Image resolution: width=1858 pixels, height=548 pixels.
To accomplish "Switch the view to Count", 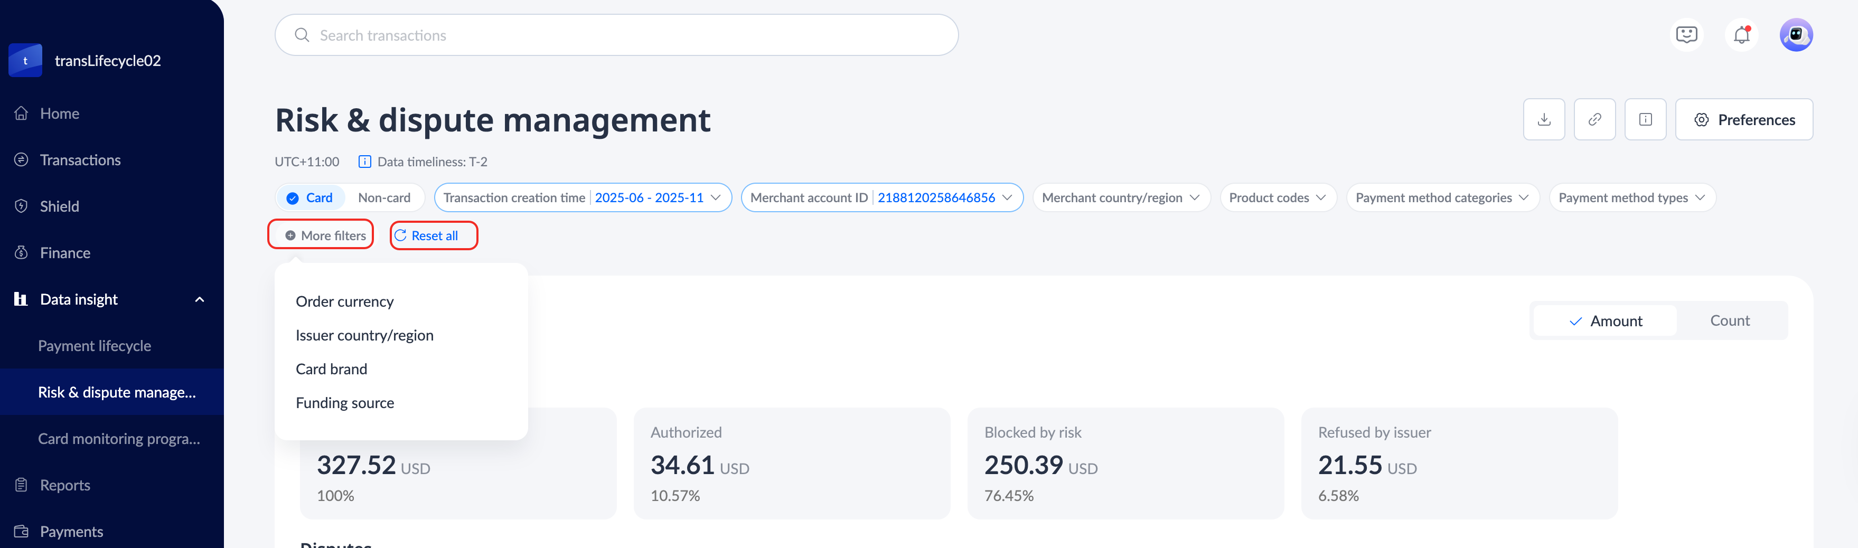I will (1729, 321).
